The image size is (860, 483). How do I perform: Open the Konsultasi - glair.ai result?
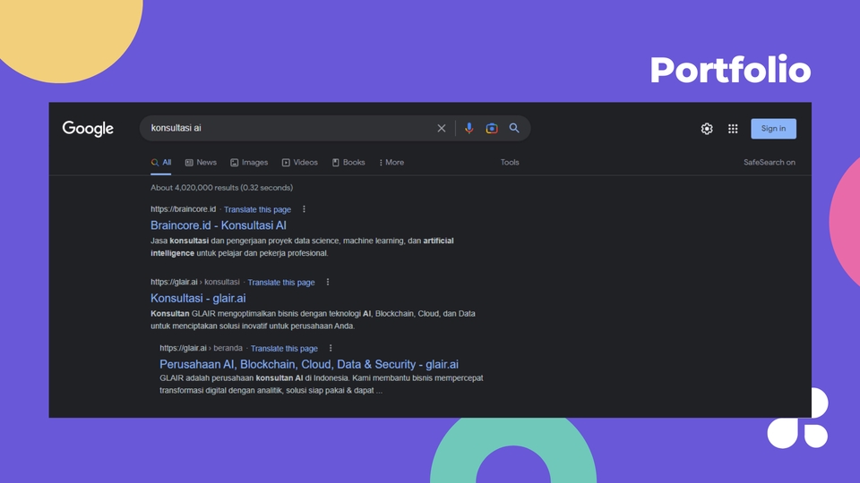[x=198, y=299]
